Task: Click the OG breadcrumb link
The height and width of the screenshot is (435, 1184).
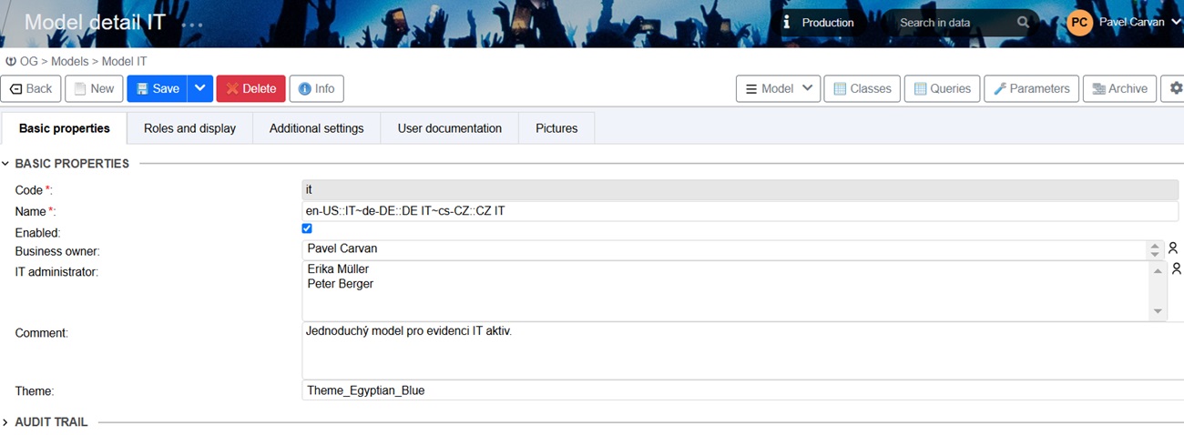Action: [29, 61]
